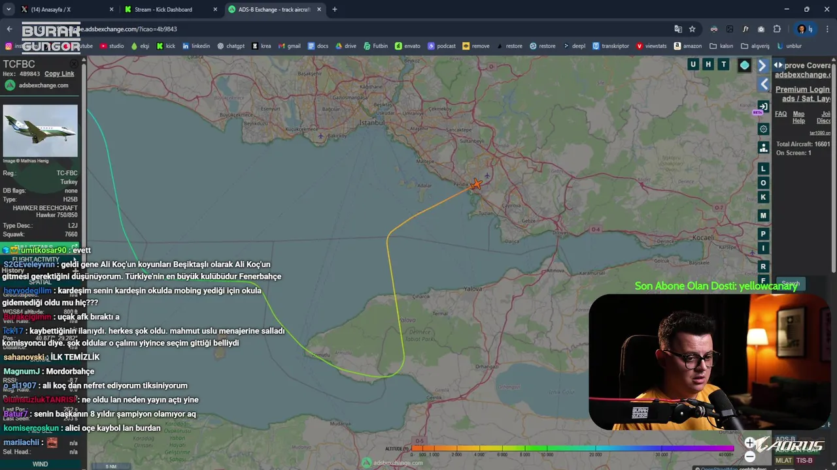Select the ADS-B Exchange browser tab
The height and width of the screenshot is (470, 837).
tap(275, 9)
